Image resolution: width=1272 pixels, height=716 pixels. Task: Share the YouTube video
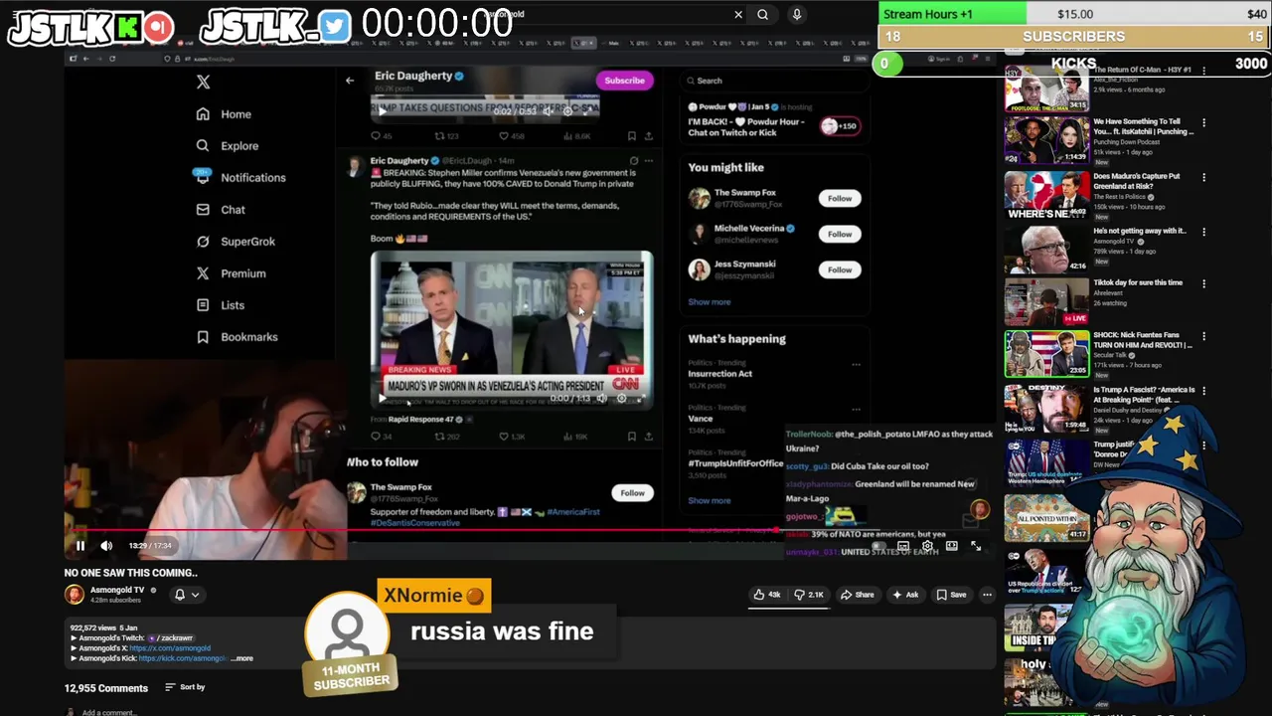[x=857, y=595]
